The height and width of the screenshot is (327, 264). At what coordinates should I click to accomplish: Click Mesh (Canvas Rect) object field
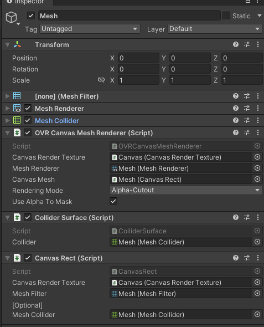pyautogui.click(x=181, y=180)
